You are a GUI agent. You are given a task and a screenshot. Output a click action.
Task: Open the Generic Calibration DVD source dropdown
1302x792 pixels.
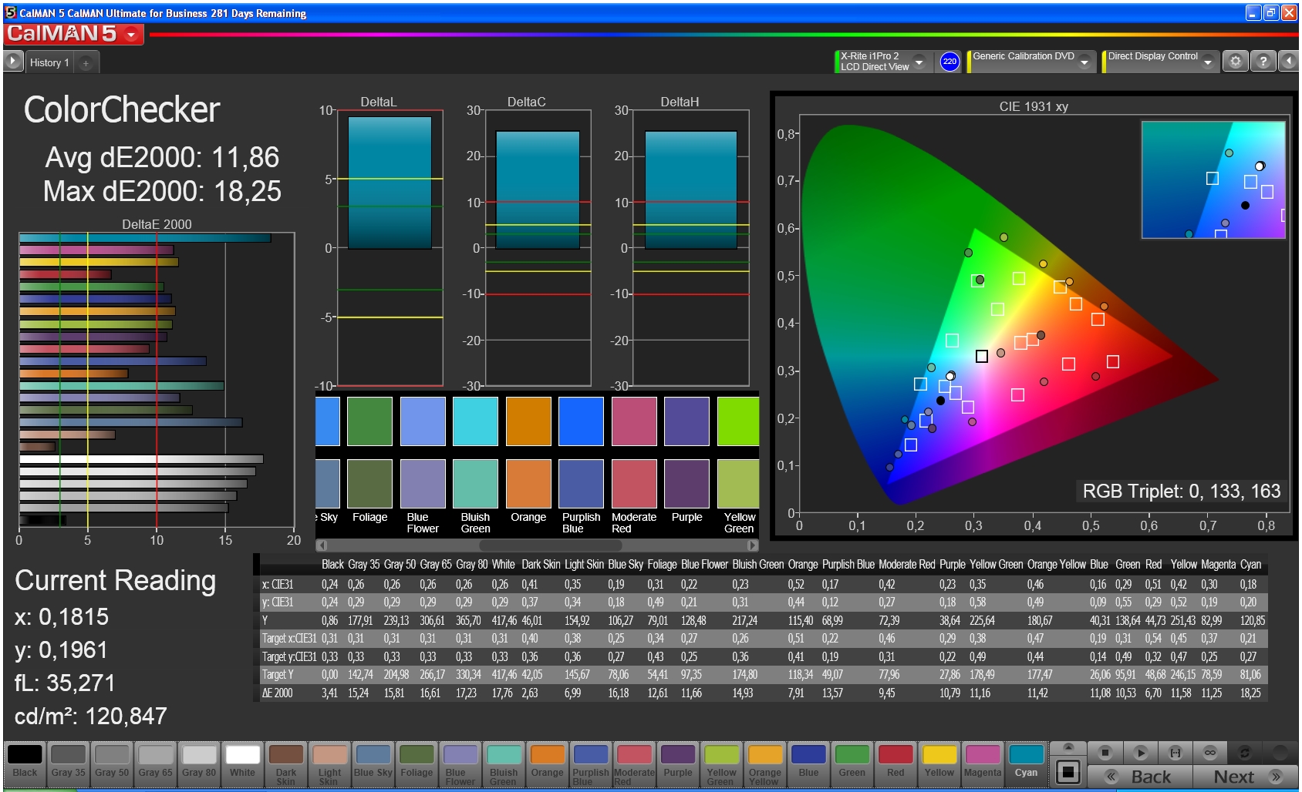pyautogui.click(x=1084, y=62)
